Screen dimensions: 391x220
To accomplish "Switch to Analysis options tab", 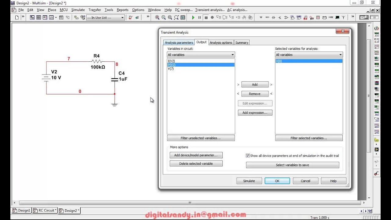I will [221, 42].
